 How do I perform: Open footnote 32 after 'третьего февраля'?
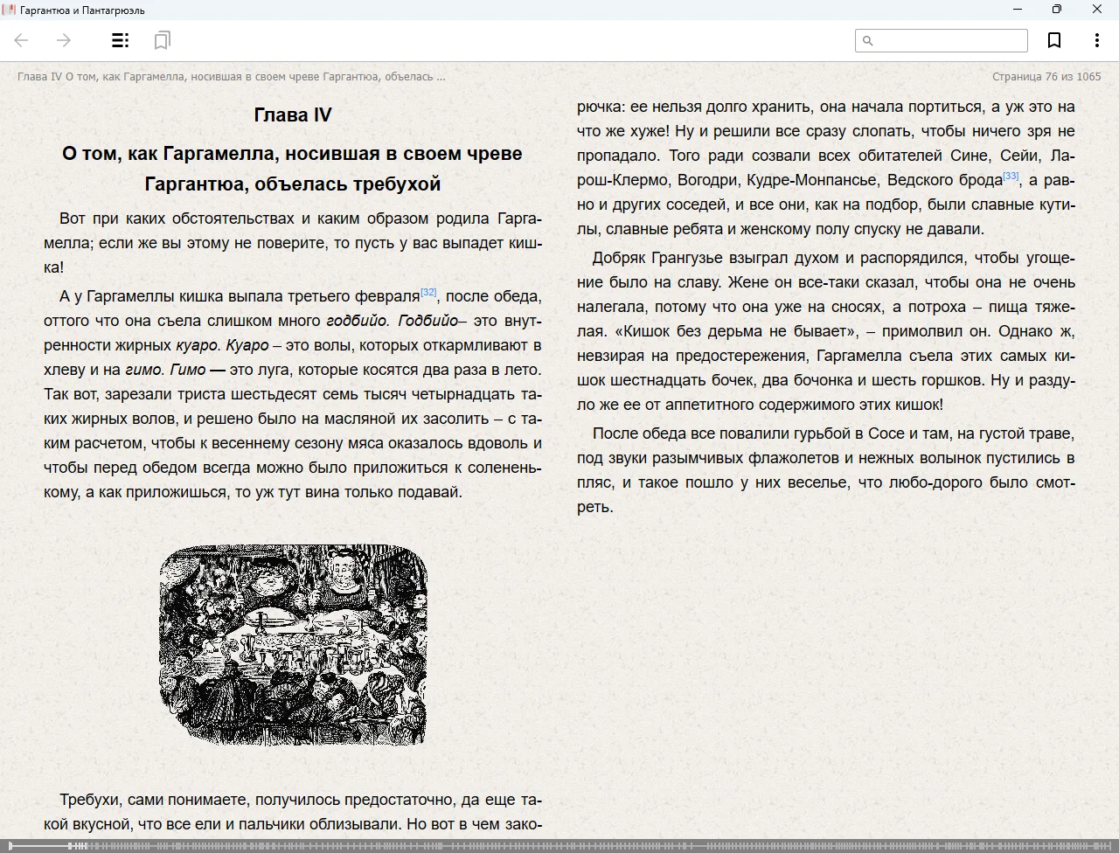click(x=428, y=292)
